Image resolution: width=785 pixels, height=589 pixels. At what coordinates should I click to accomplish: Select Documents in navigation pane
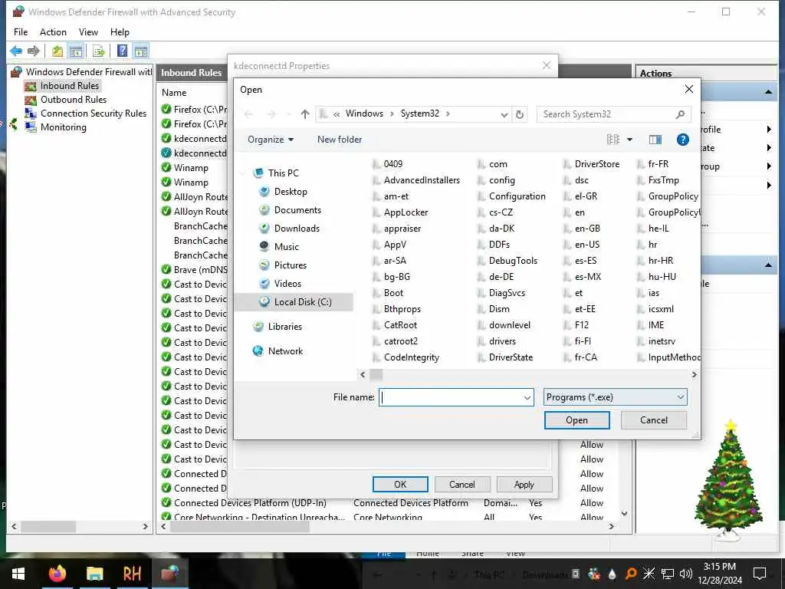[x=297, y=210]
